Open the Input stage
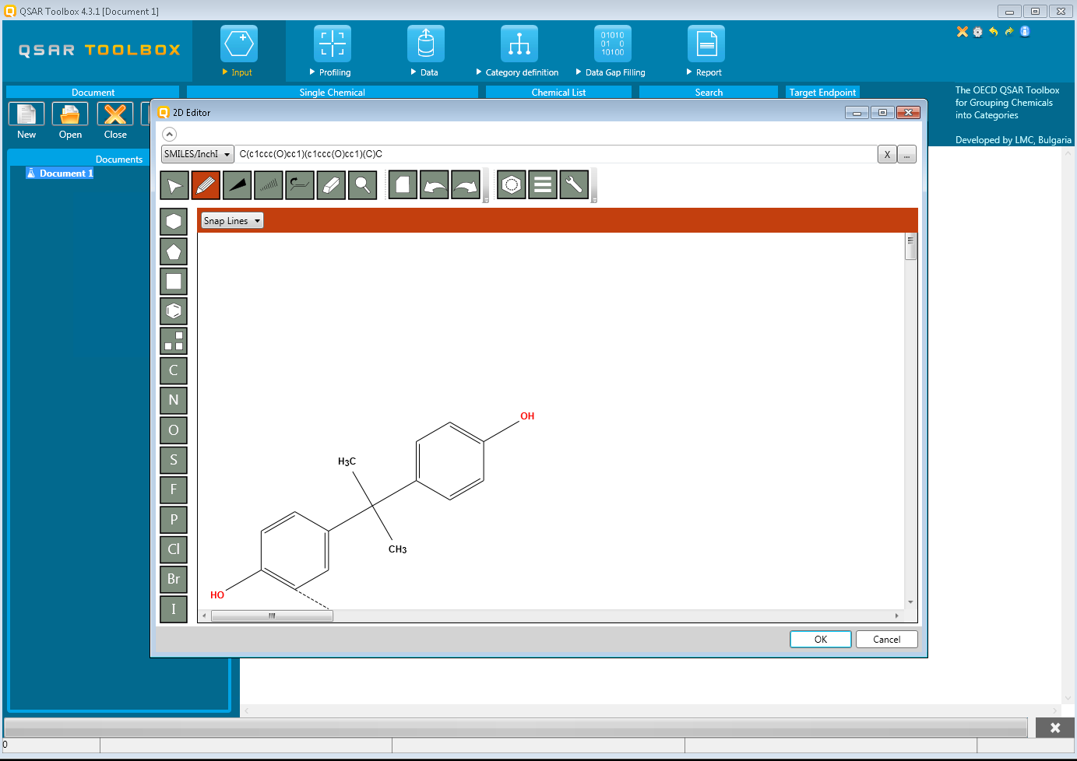The image size is (1077, 761). click(239, 51)
